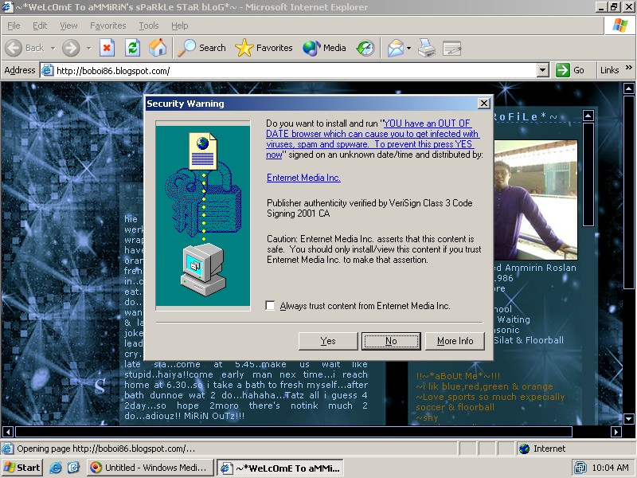Click the page horizontal scrollbar thumb
637x478 pixels.
point(294,432)
